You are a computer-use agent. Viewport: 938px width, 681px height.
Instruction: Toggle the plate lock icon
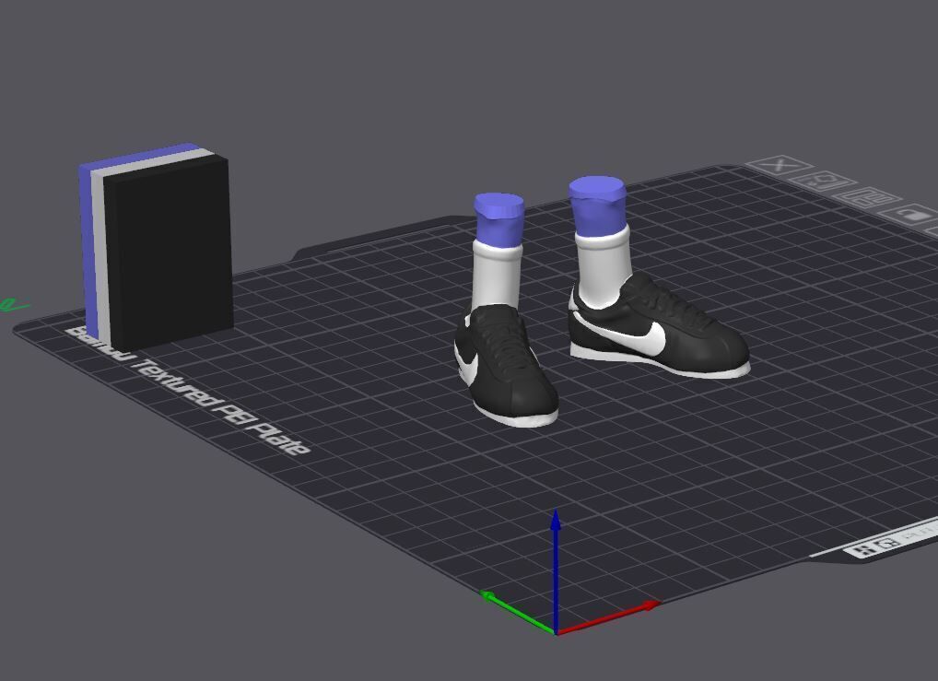coord(909,214)
